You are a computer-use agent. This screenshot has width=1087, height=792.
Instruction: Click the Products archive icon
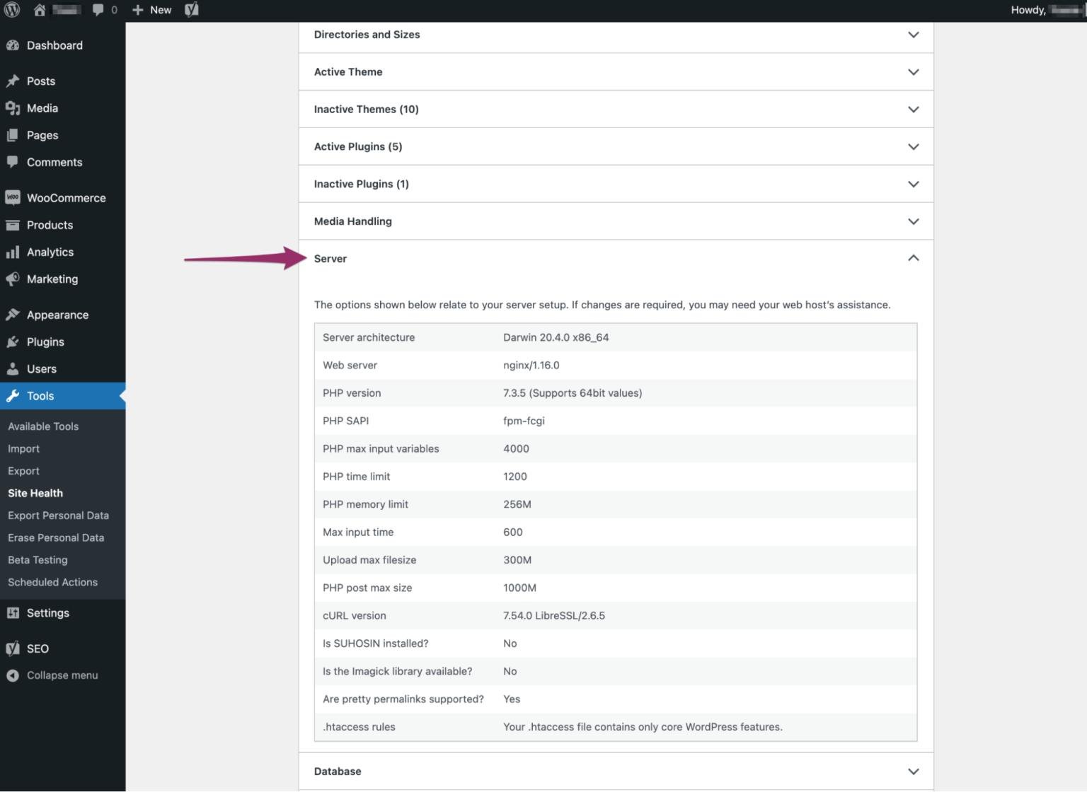point(12,225)
